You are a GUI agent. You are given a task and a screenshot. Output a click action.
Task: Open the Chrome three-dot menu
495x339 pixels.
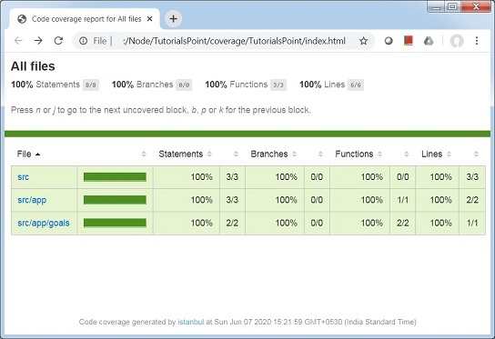pos(477,41)
